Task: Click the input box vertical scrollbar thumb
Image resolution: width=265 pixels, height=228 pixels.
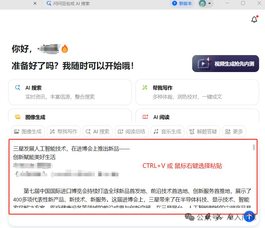Action: tap(254, 147)
